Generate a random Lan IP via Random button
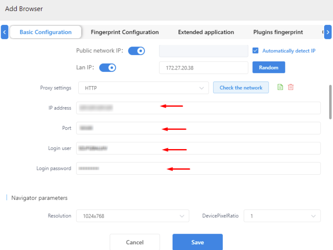The height and width of the screenshot is (250, 333). 269,67
